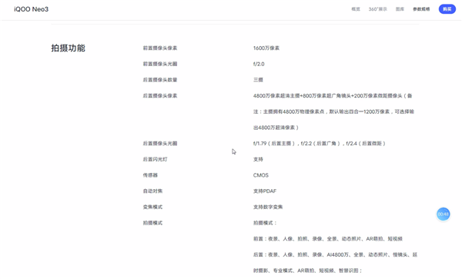462x279 pixels.
Task: Click the 后置摄像头数量 label
Action: tap(160, 80)
